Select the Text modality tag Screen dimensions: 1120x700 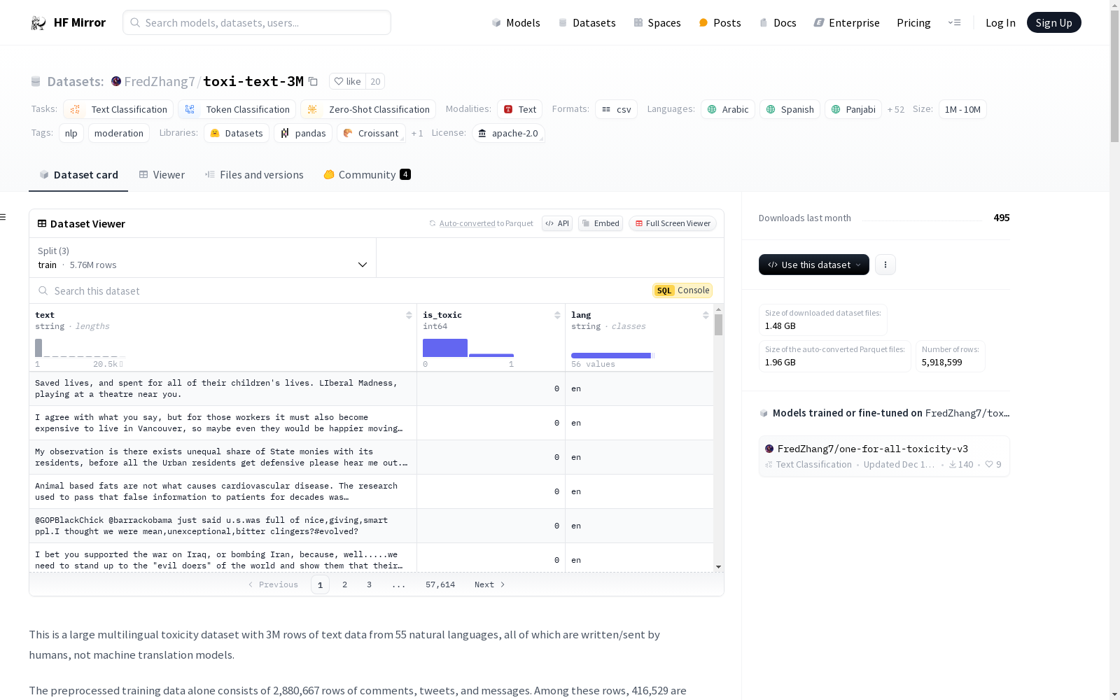pyautogui.click(x=520, y=109)
